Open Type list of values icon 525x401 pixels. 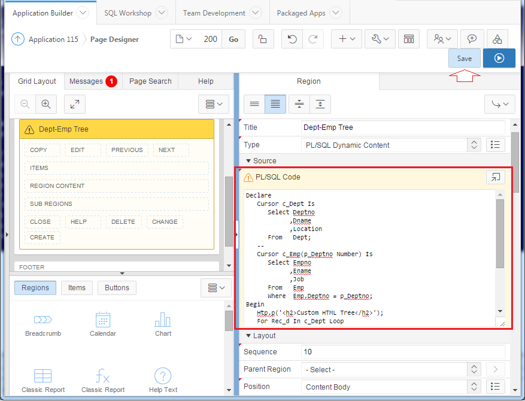click(495, 145)
